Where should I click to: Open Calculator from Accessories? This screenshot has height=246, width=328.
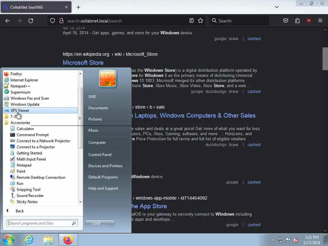tap(25, 129)
